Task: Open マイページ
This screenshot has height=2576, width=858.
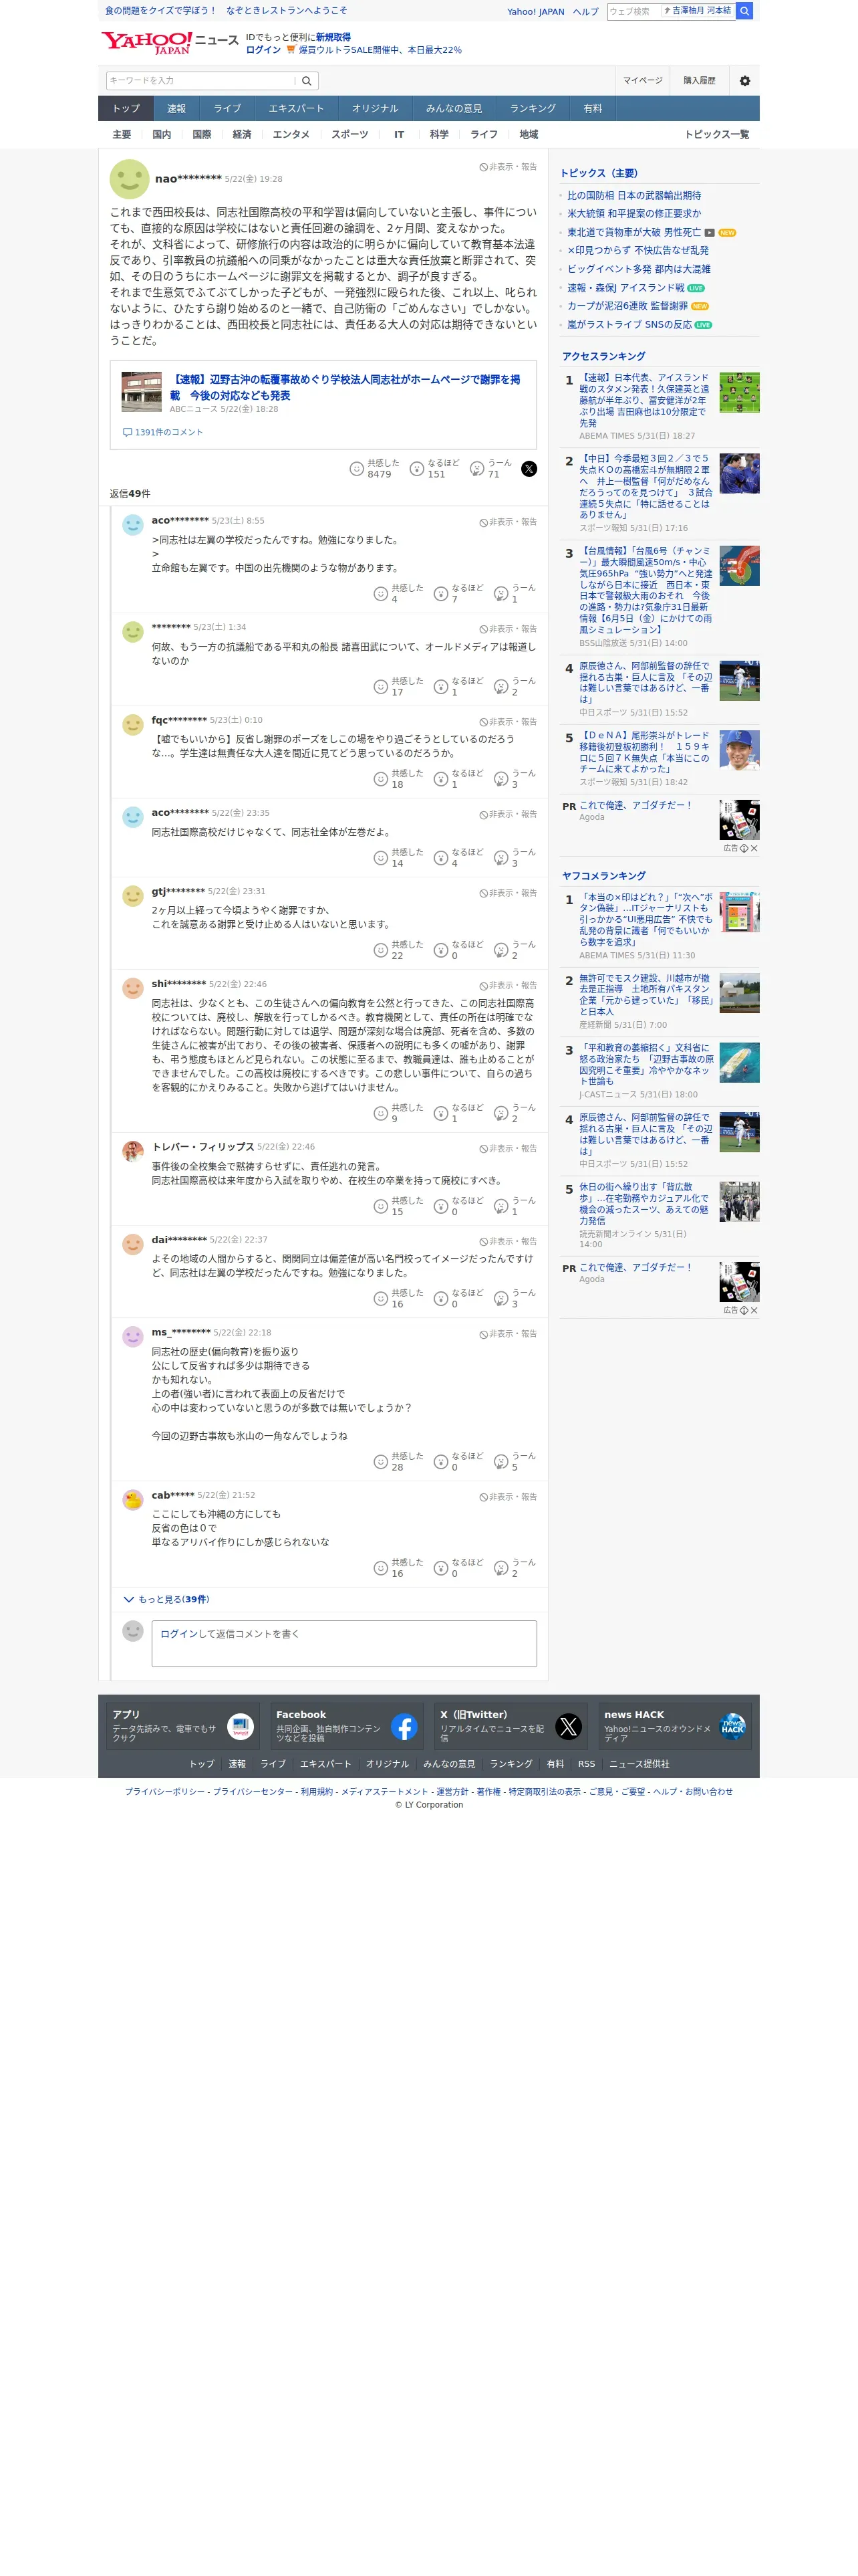Action: (642, 81)
